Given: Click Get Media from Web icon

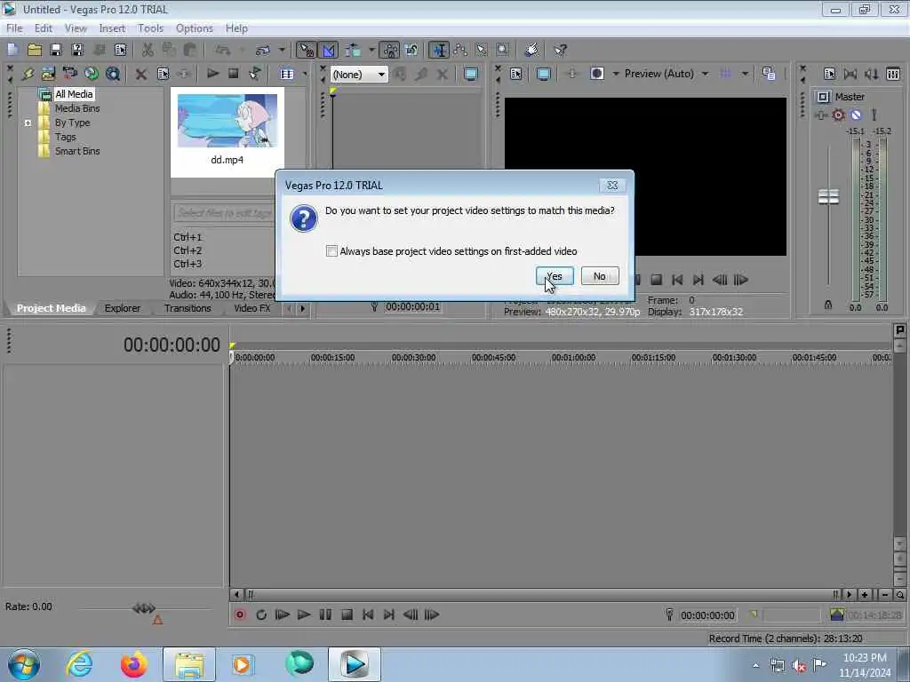Looking at the screenshot, I should pos(92,74).
